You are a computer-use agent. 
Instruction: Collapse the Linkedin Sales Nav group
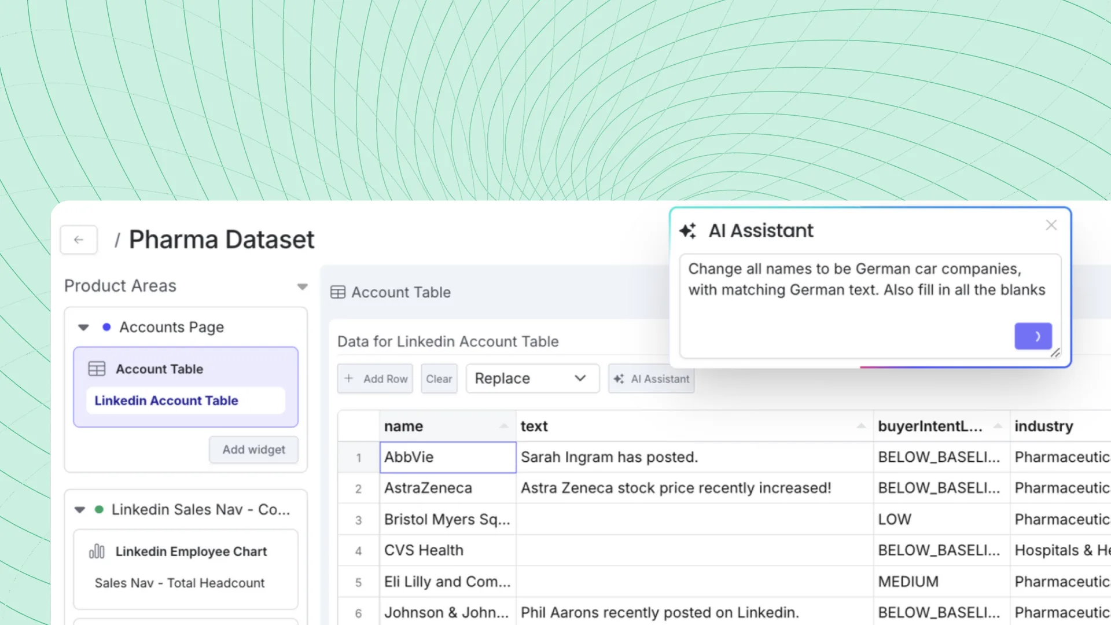(x=80, y=510)
